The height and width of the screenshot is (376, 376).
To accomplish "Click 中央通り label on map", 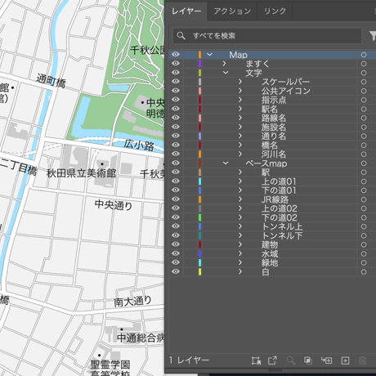I will [x=114, y=205].
